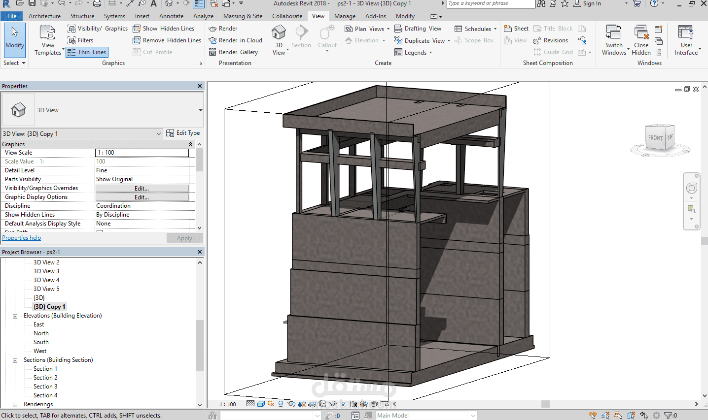Open the Schedules dropdown
Image resolution: width=708 pixels, height=420 pixels.
[476, 29]
